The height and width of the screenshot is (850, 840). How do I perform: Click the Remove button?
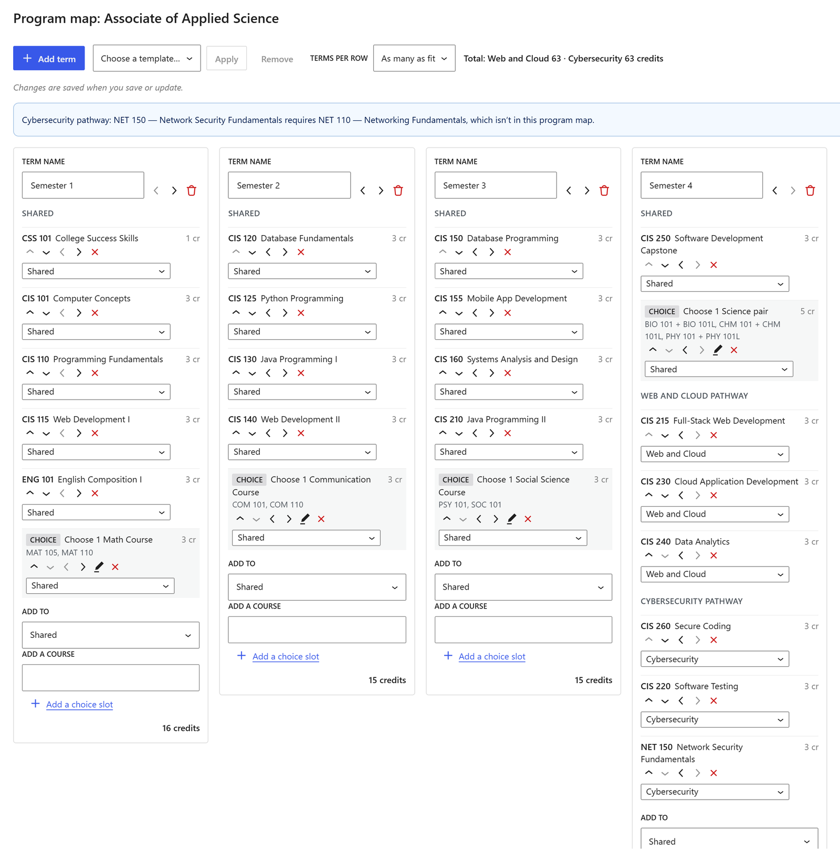tap(277, 59)
